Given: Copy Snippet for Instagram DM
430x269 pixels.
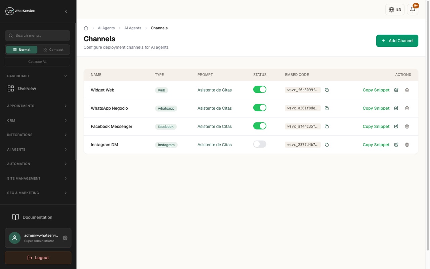Looking at the screenshot, I should point(376,145).
